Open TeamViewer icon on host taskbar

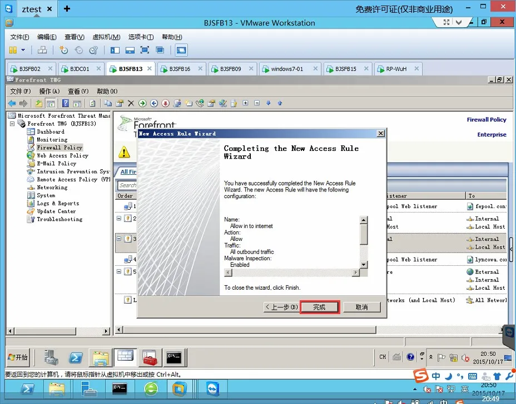213,389
